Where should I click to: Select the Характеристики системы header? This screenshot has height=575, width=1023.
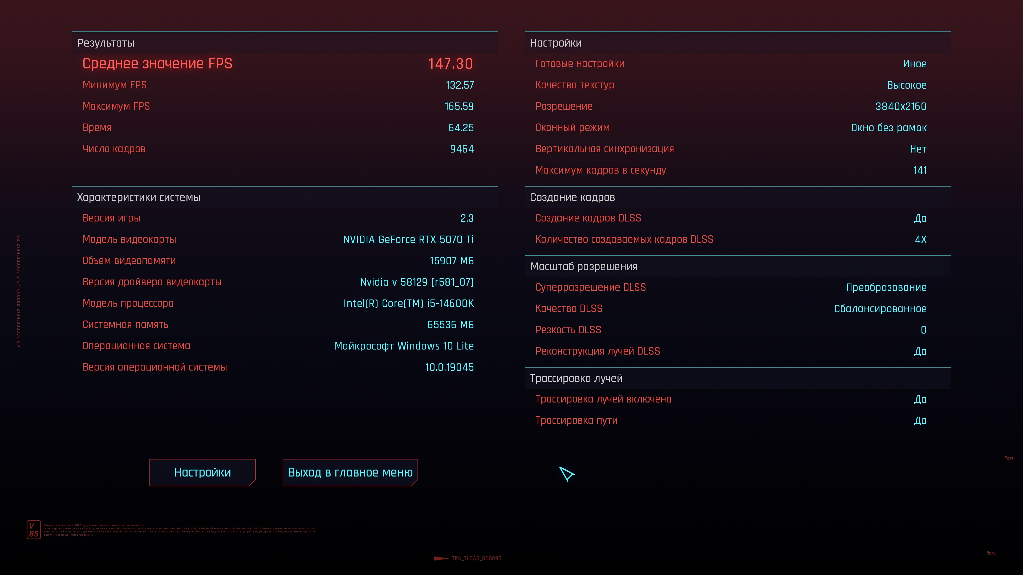(x=139, y=197)
